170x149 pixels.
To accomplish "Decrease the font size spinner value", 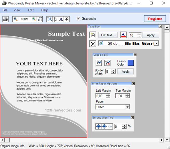I will click(139, 36).
